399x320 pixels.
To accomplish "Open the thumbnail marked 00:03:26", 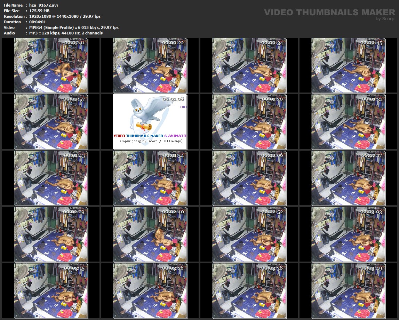I will tap(150, 291).
